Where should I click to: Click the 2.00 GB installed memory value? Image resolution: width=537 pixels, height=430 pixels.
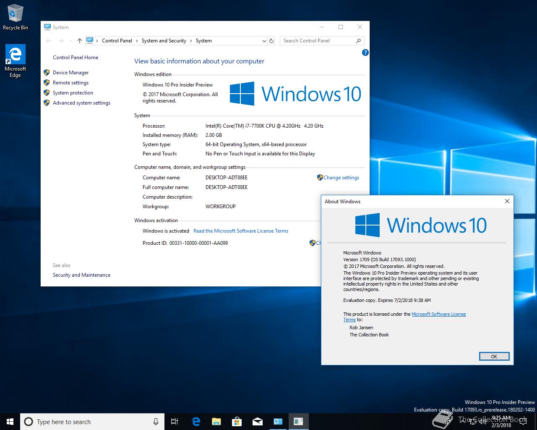point(214,135)
